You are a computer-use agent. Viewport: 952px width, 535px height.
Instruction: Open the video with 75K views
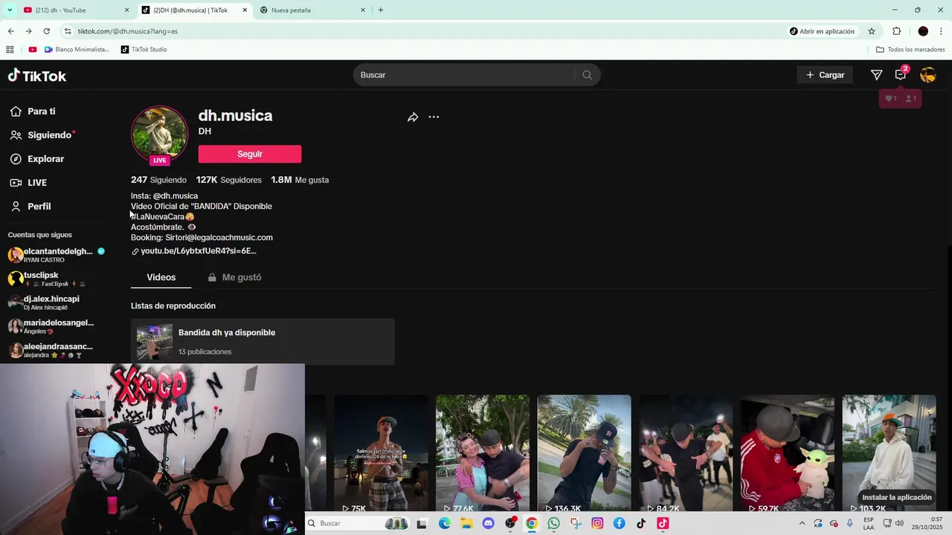[x=381, y=453]
